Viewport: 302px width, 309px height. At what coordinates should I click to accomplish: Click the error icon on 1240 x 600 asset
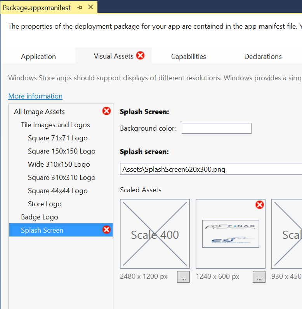coord(260,205)
